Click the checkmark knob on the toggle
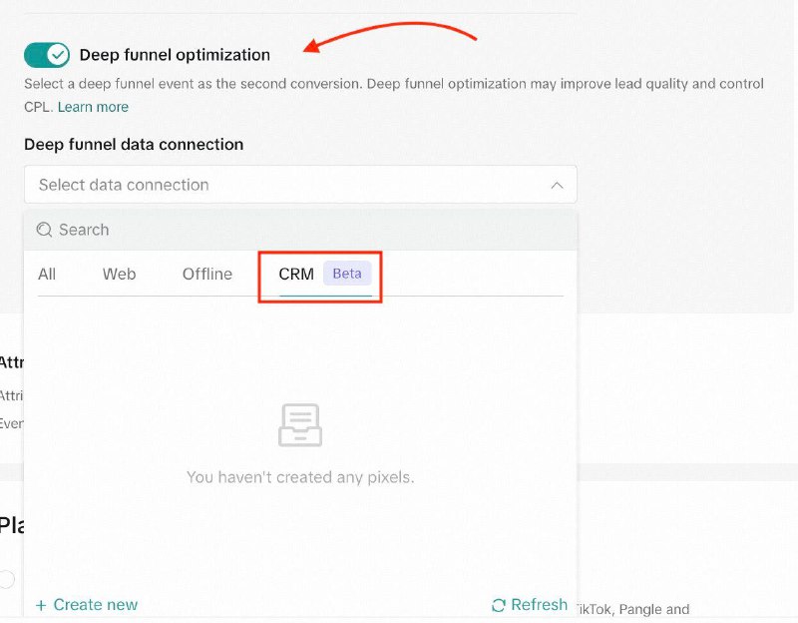This screenshot has width=798, height=623. [58, 55]
